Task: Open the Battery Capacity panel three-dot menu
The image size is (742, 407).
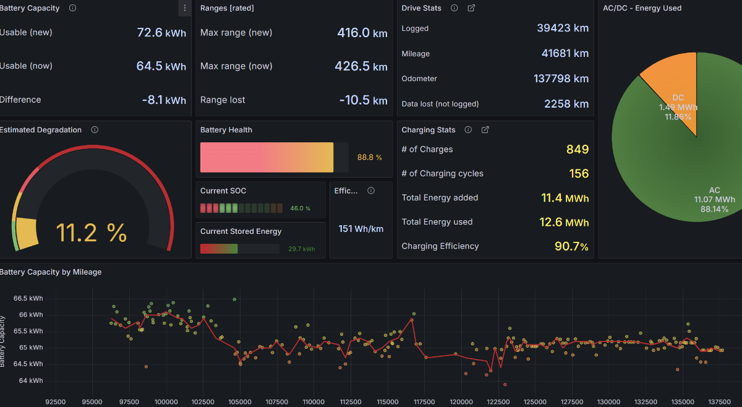Action: point(184,8)
